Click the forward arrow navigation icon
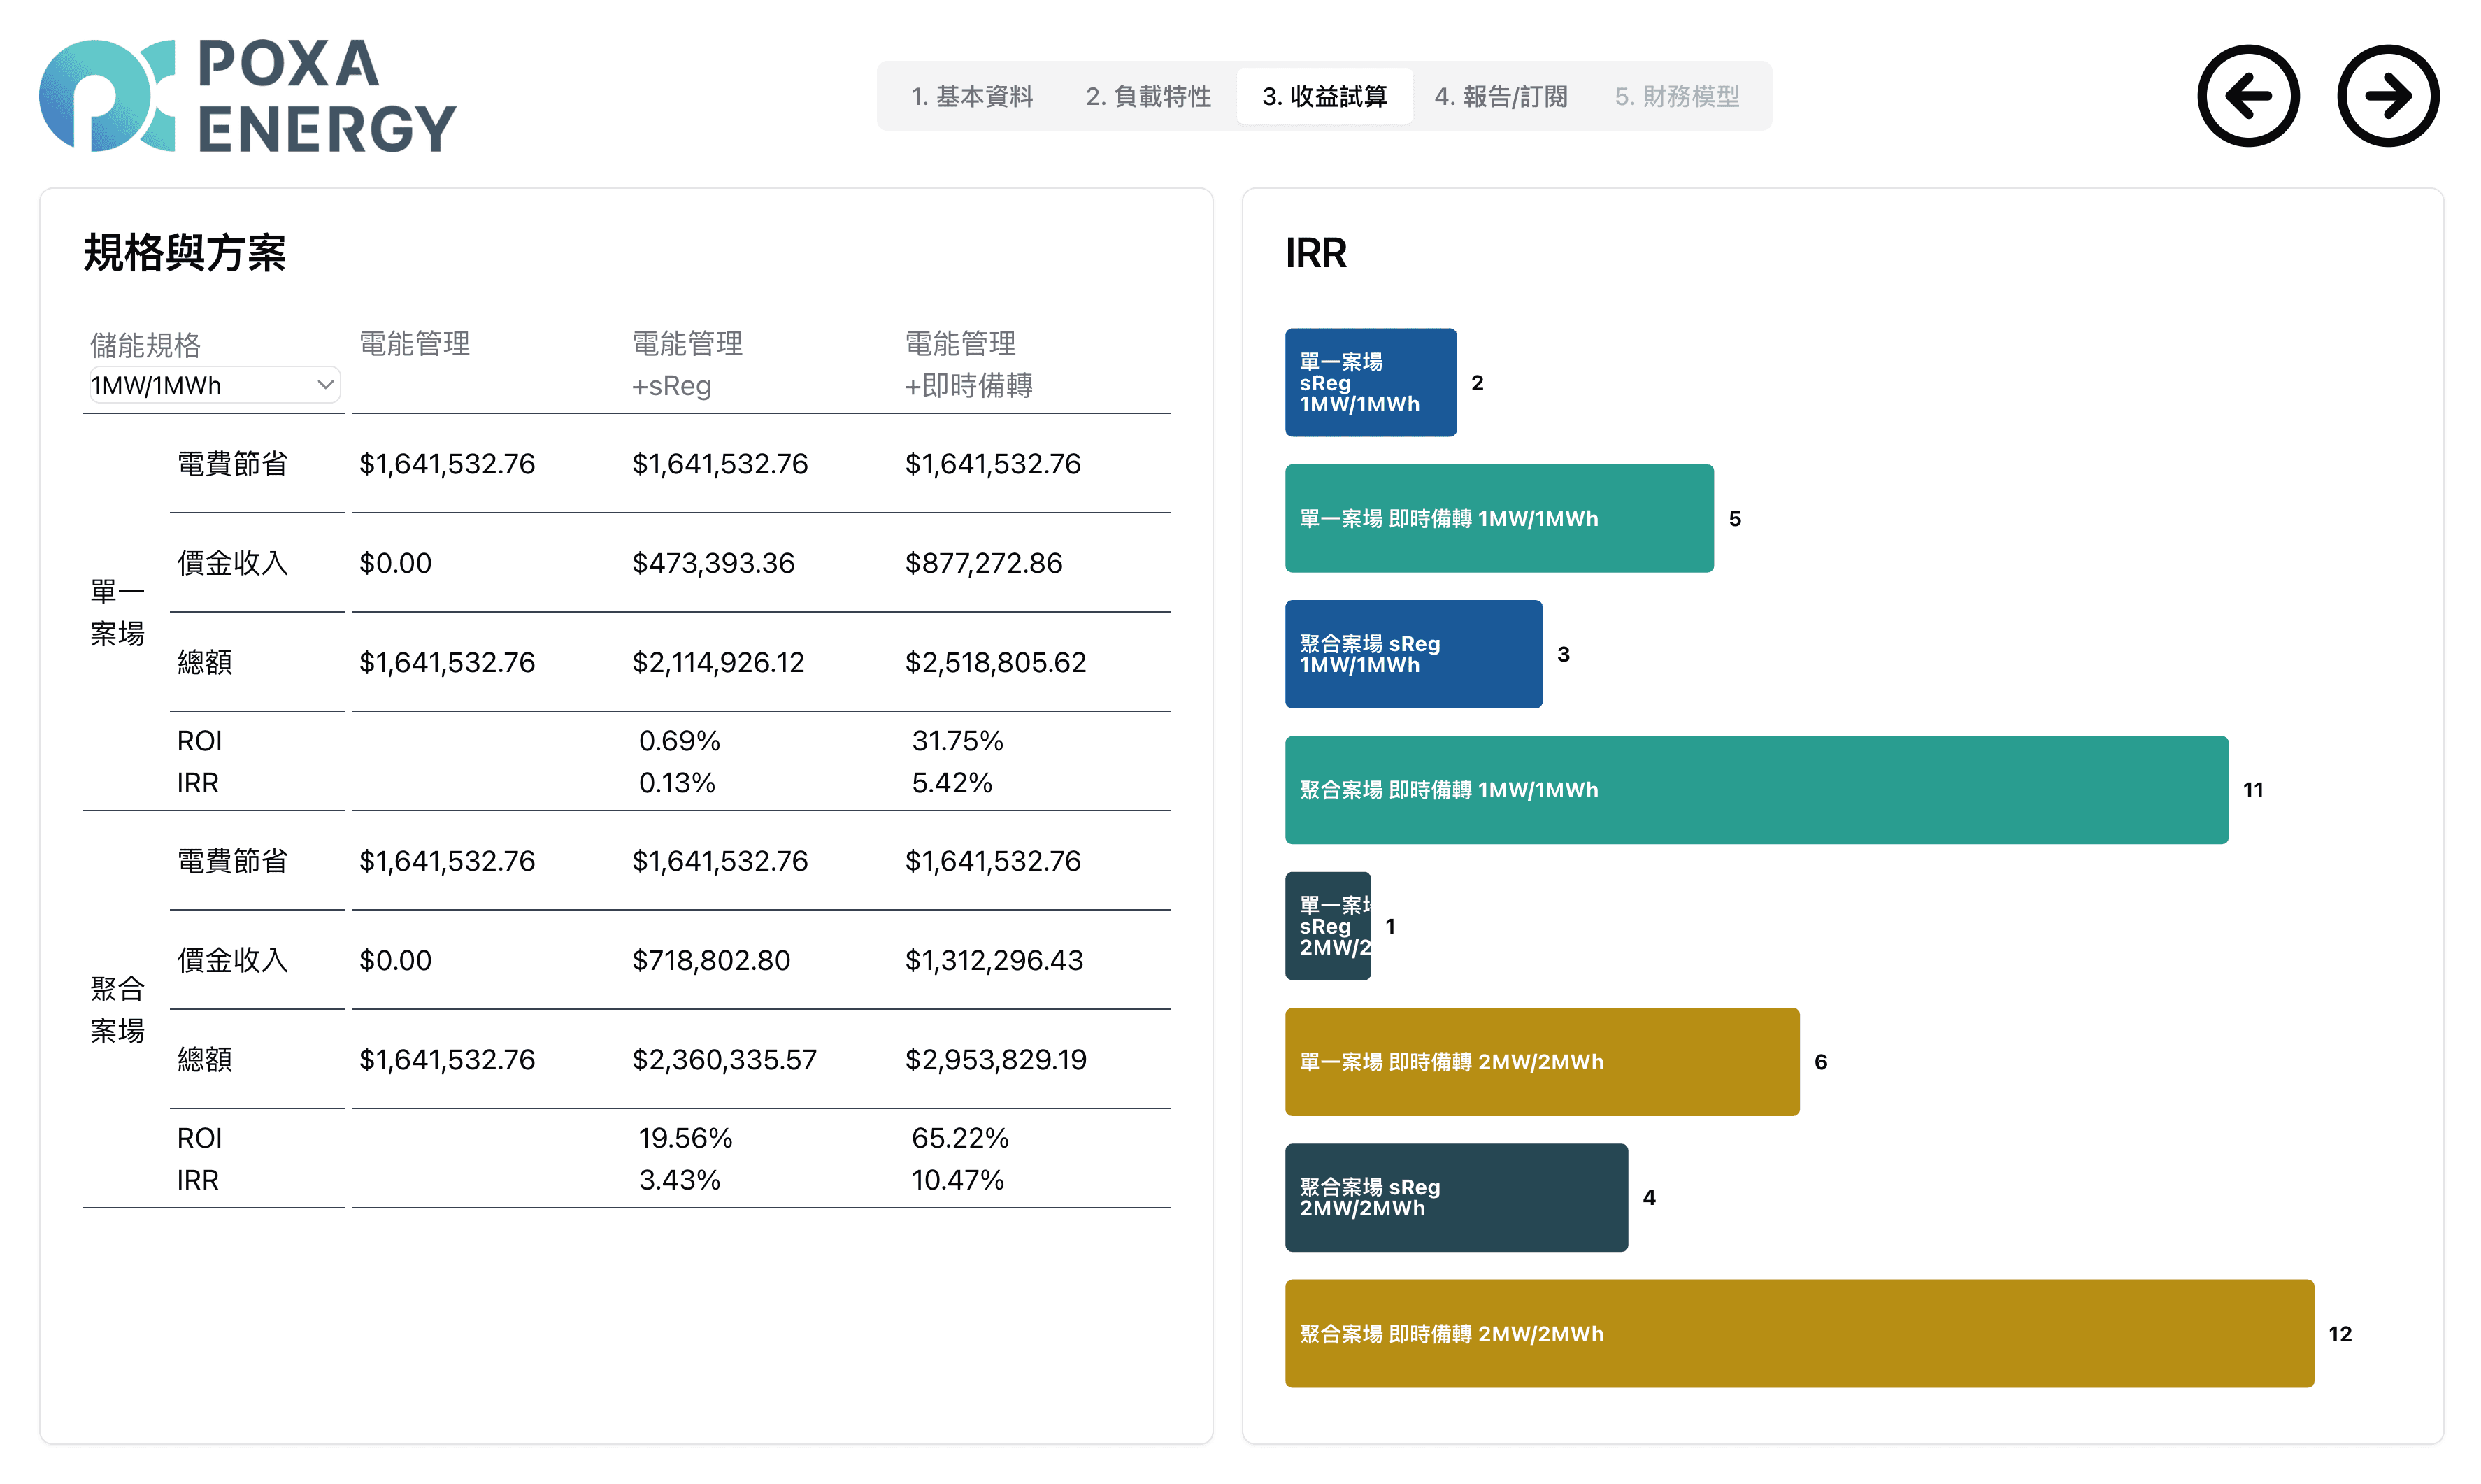Screen dimensions: 2481x1484 [2387, 96]
